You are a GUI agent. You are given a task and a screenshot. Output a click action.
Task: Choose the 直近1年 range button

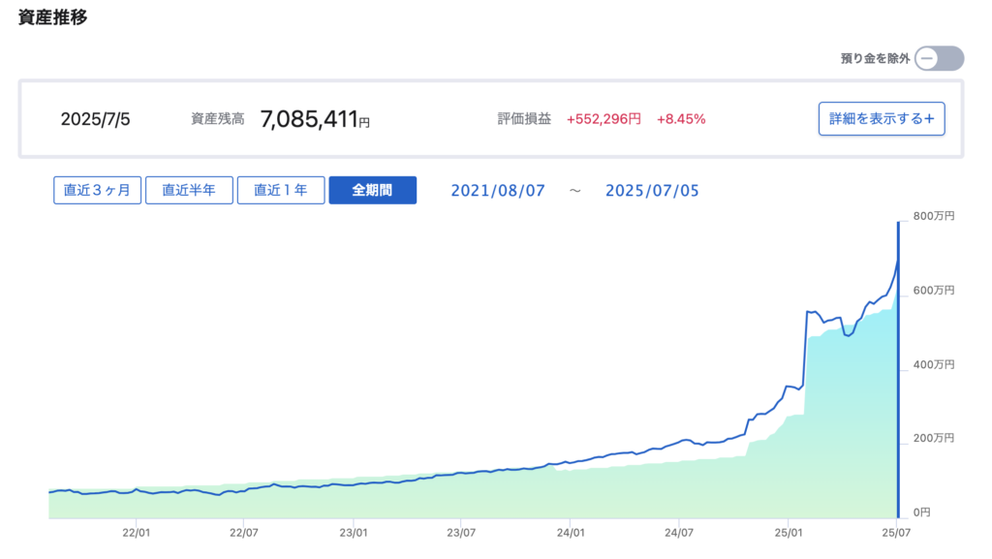280,190
